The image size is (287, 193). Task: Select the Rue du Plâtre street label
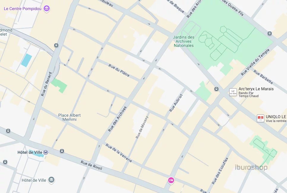pos(119,70)
